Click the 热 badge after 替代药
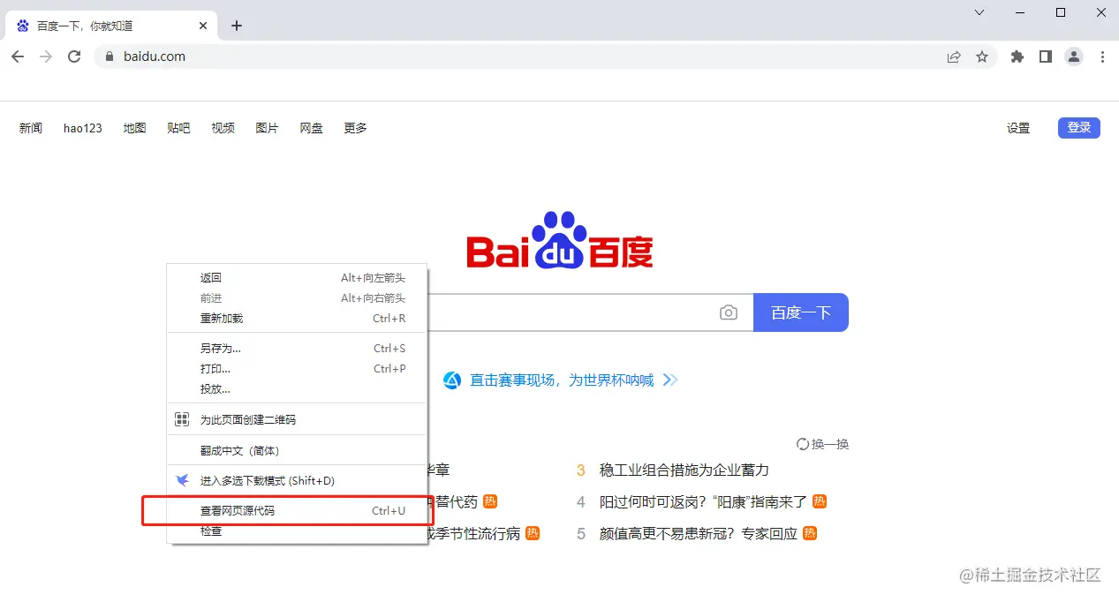 pyautogui.click(x=490, y=501)
